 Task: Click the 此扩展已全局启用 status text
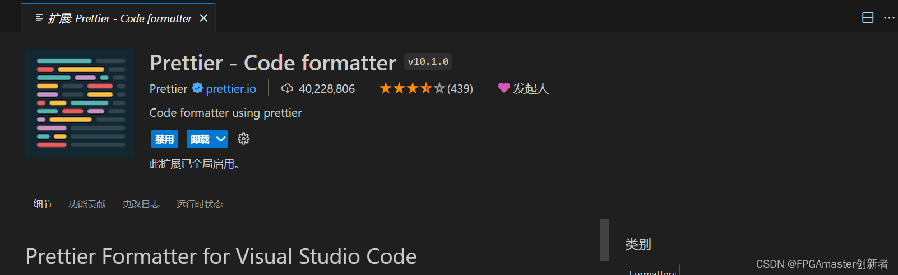195,164
